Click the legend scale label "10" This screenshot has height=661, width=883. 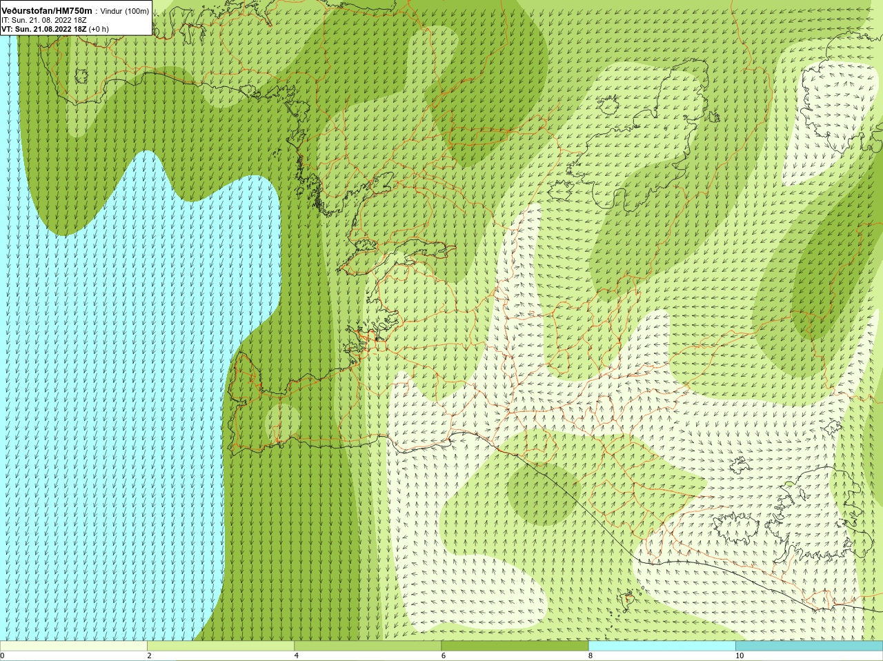pyautogui.click(x=739, y=655)
